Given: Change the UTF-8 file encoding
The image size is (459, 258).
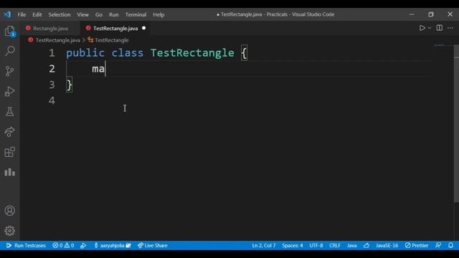Looking at the screenshot, I should (316, 245).
